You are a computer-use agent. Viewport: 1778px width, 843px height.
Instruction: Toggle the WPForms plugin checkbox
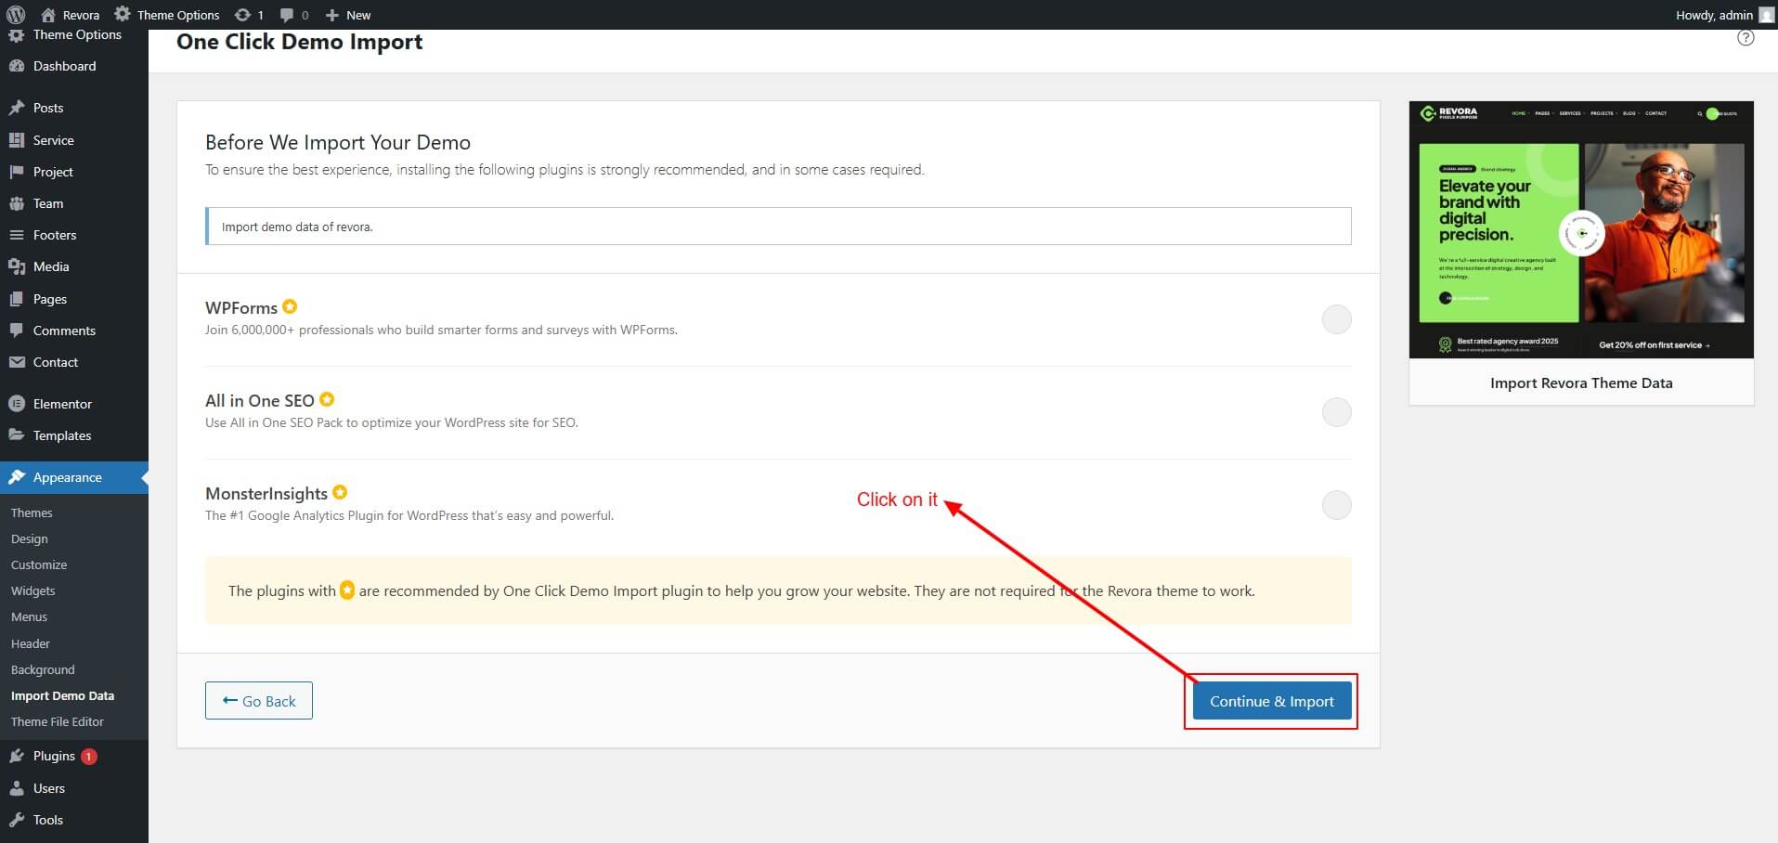(x=1336, y=319)
